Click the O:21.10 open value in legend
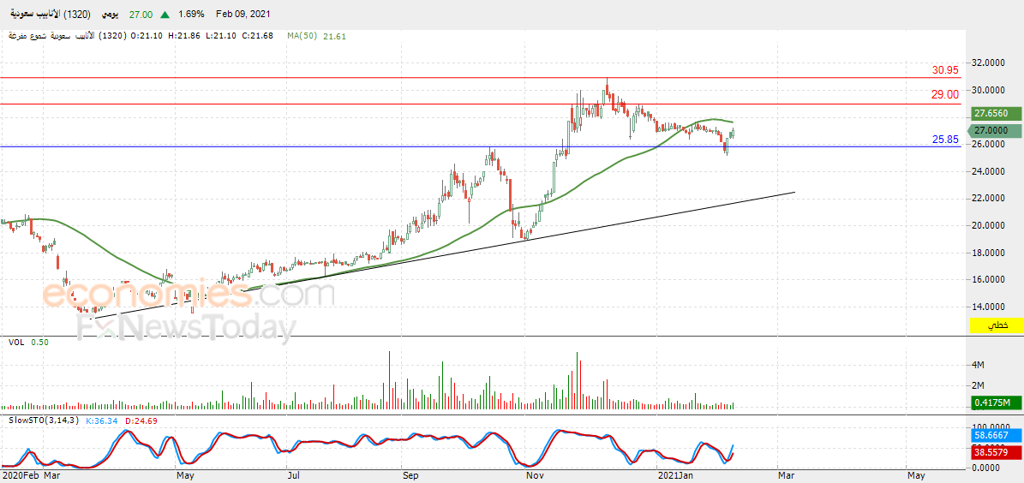 tap(148, 36)
